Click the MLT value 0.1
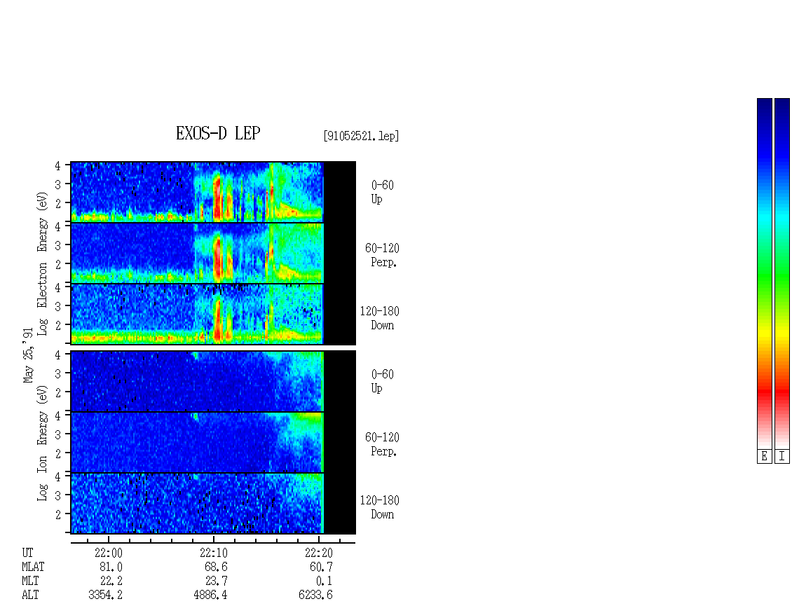The height and width of the screenshot is (613, 792). [325, 581]
